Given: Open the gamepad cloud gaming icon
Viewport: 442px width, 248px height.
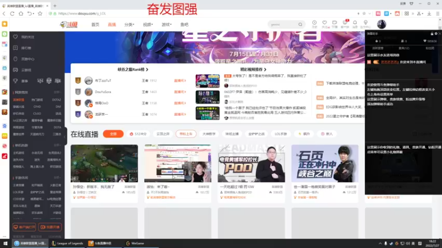Looking at the screenshot, I should coord(15,70).
